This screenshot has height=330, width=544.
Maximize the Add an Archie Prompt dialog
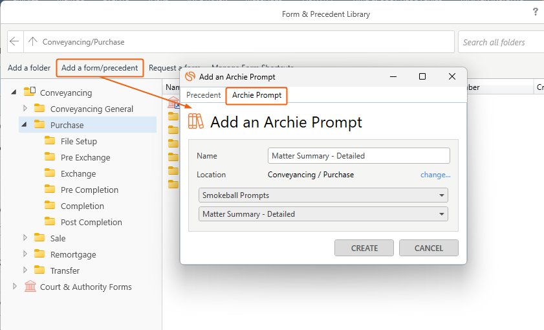pos(422,76)
